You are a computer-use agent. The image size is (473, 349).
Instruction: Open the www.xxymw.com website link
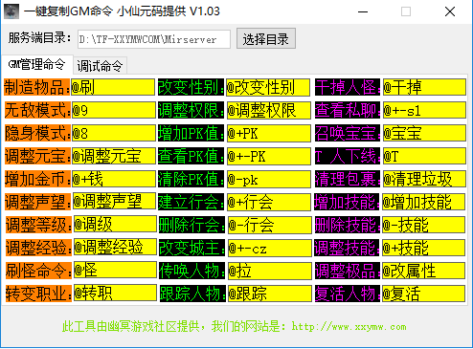coord(349,327)
